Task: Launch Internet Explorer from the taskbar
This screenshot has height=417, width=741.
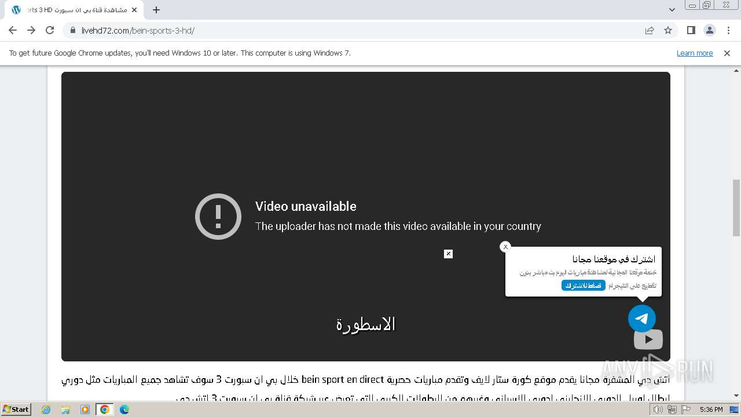Action: pos(46,409)
